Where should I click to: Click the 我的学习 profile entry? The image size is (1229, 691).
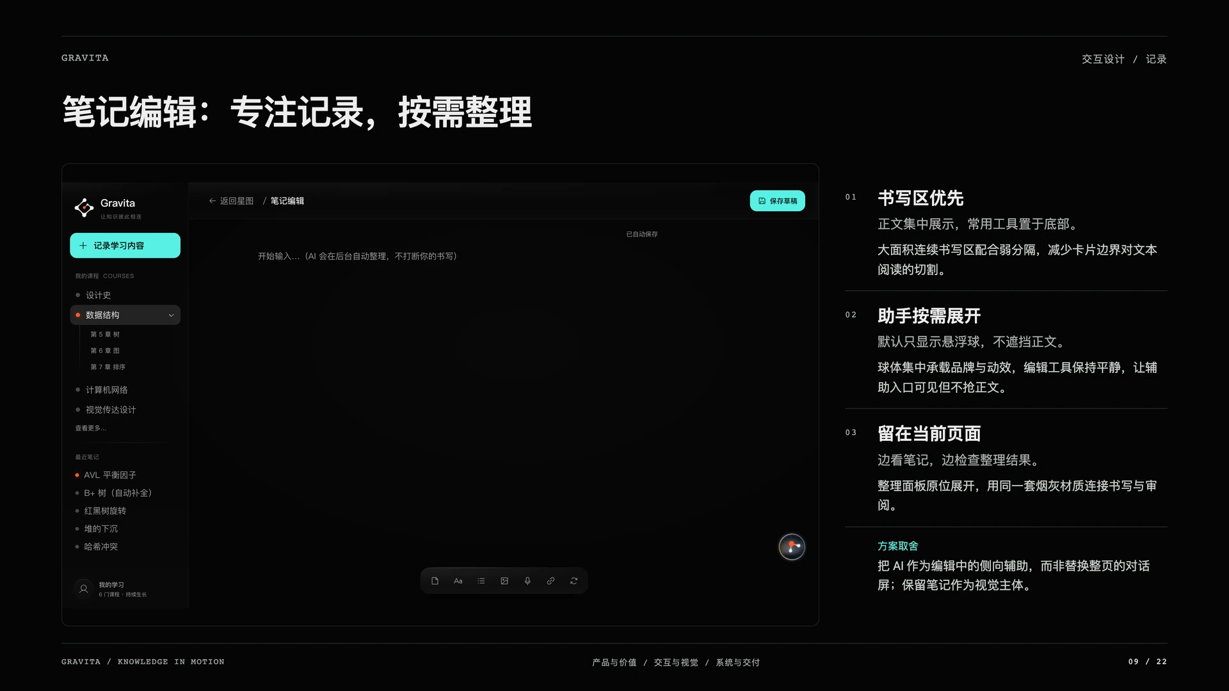(x=122, y=589)
